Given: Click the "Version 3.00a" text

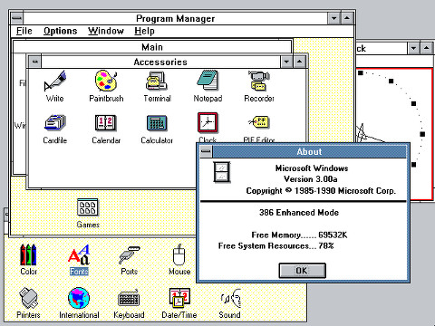Looking at the screenshot, I should 311,179.
